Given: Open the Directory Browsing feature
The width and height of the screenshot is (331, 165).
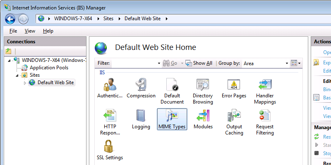Looking at the screenshot, I should coord(203,91).
